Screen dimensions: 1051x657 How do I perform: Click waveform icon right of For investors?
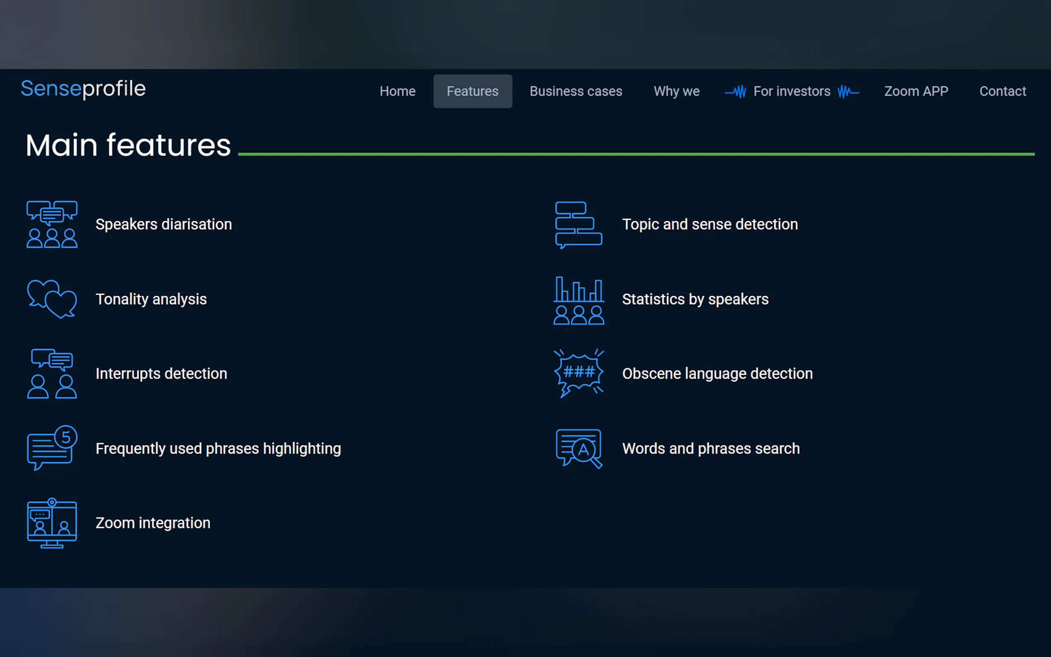coord(848,92)
